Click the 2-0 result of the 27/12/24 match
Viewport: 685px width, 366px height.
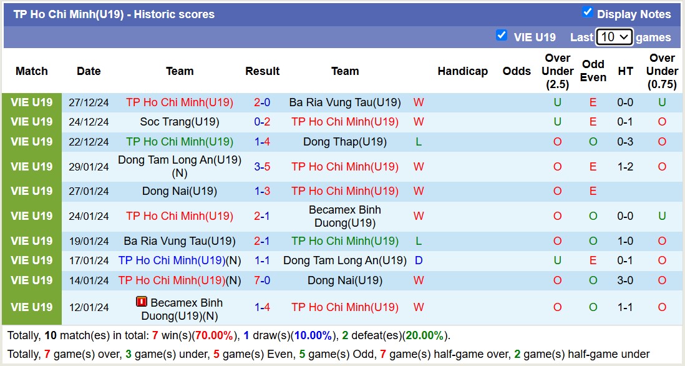click(x=262, y=102)
